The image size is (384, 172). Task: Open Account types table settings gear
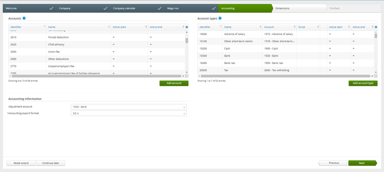[x=376, y=27]
